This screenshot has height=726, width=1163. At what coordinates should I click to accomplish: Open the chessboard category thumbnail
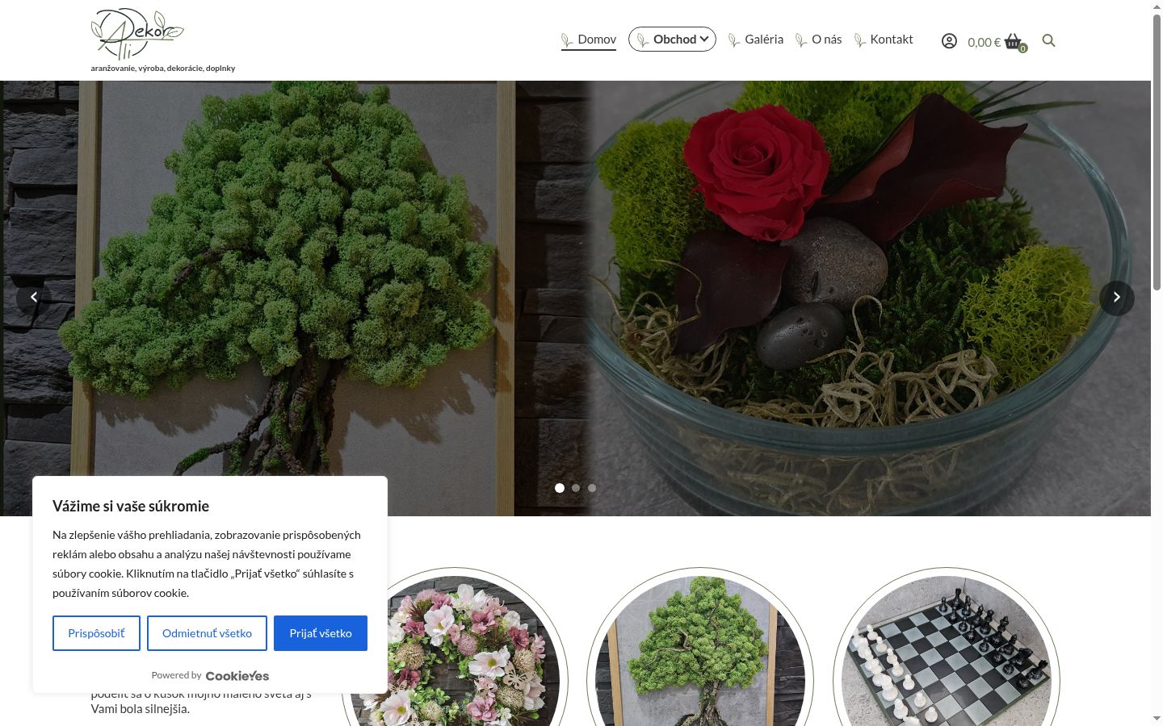[947, 647]
